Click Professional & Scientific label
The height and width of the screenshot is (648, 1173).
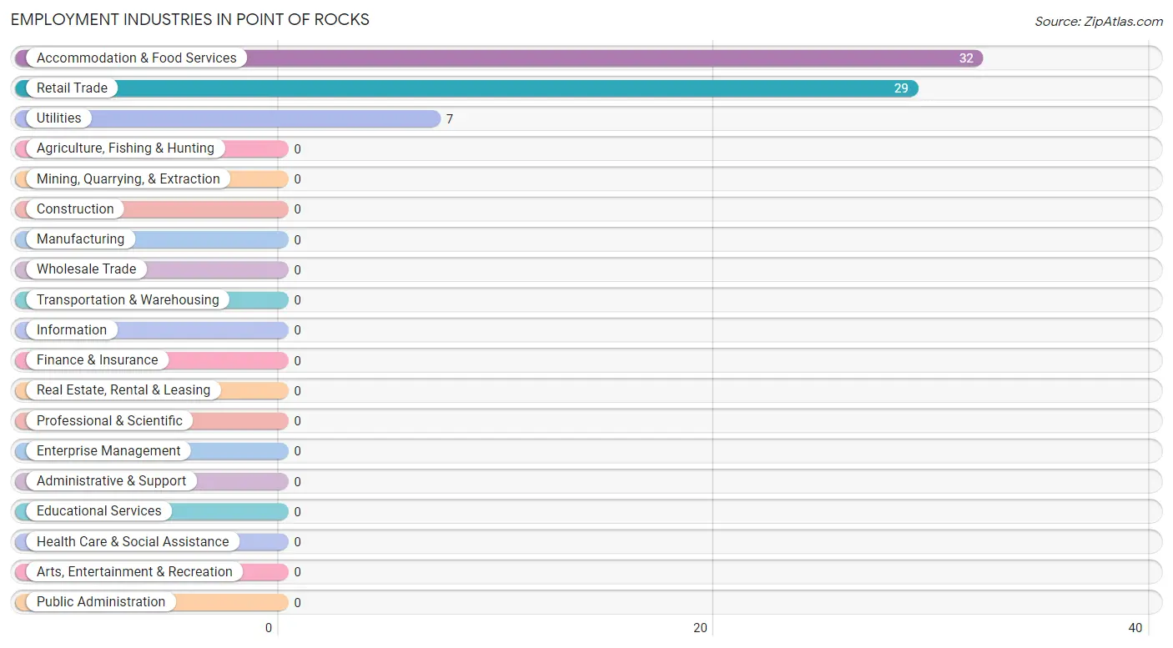coord(109,421)
